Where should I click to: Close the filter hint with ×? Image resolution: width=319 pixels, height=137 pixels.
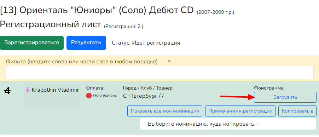pos(169,61)
